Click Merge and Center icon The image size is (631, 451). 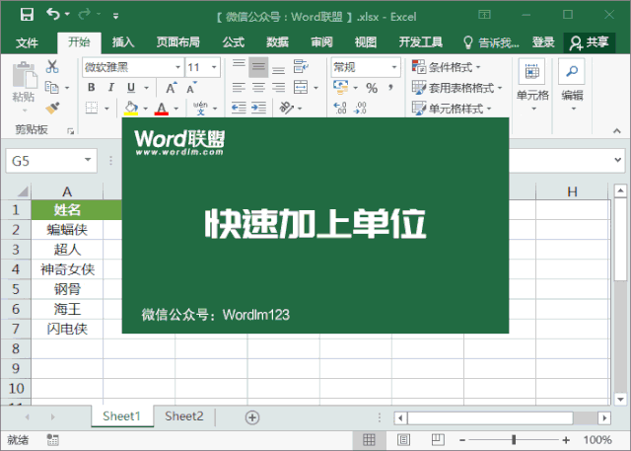(301, 87)
